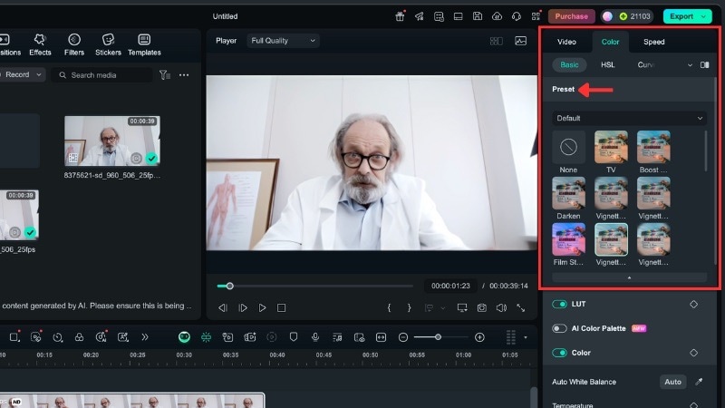Viewport: 725px width, 408px height.
Task: Click the cloud upload icon
Action: [497, 16]
